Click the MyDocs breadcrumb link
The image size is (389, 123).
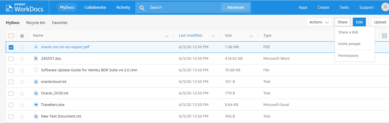(12, 23)
